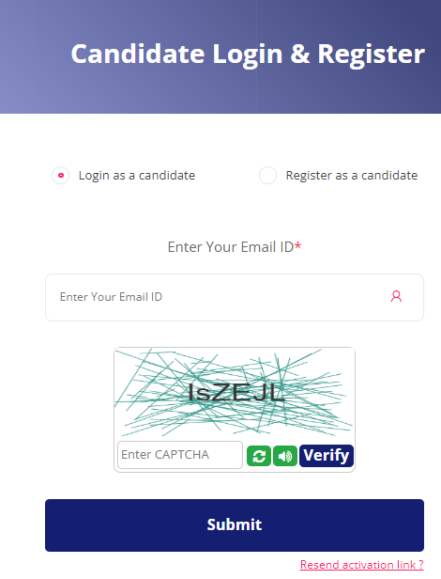Click the 'Register as a candidate' label text
This screenshot has height=579, width=441.
coord(352,176)
